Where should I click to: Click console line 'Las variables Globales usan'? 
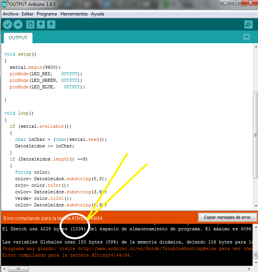[x=127, y=242]
